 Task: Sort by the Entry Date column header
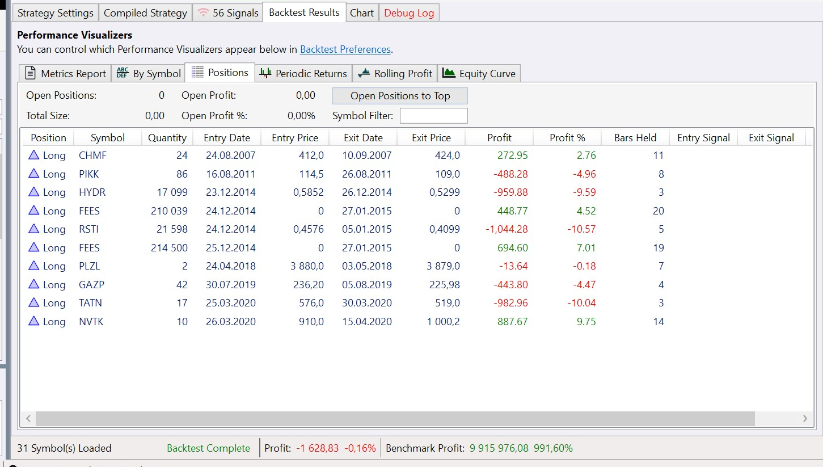click(226, 137)
